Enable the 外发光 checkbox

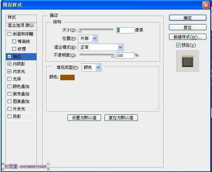pos(9,109)
